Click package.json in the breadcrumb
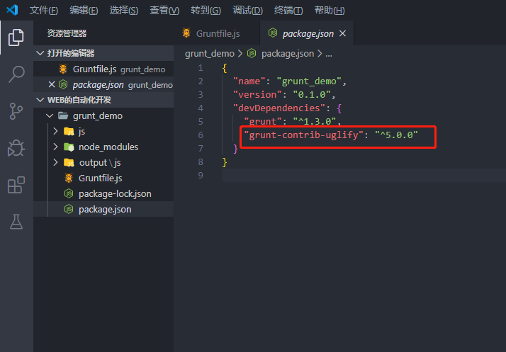The image size is (506, 352). pos(288,54)
